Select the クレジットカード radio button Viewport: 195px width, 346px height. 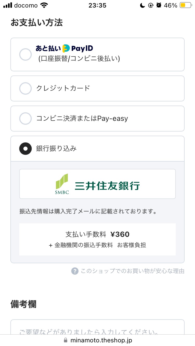[25, 88]
